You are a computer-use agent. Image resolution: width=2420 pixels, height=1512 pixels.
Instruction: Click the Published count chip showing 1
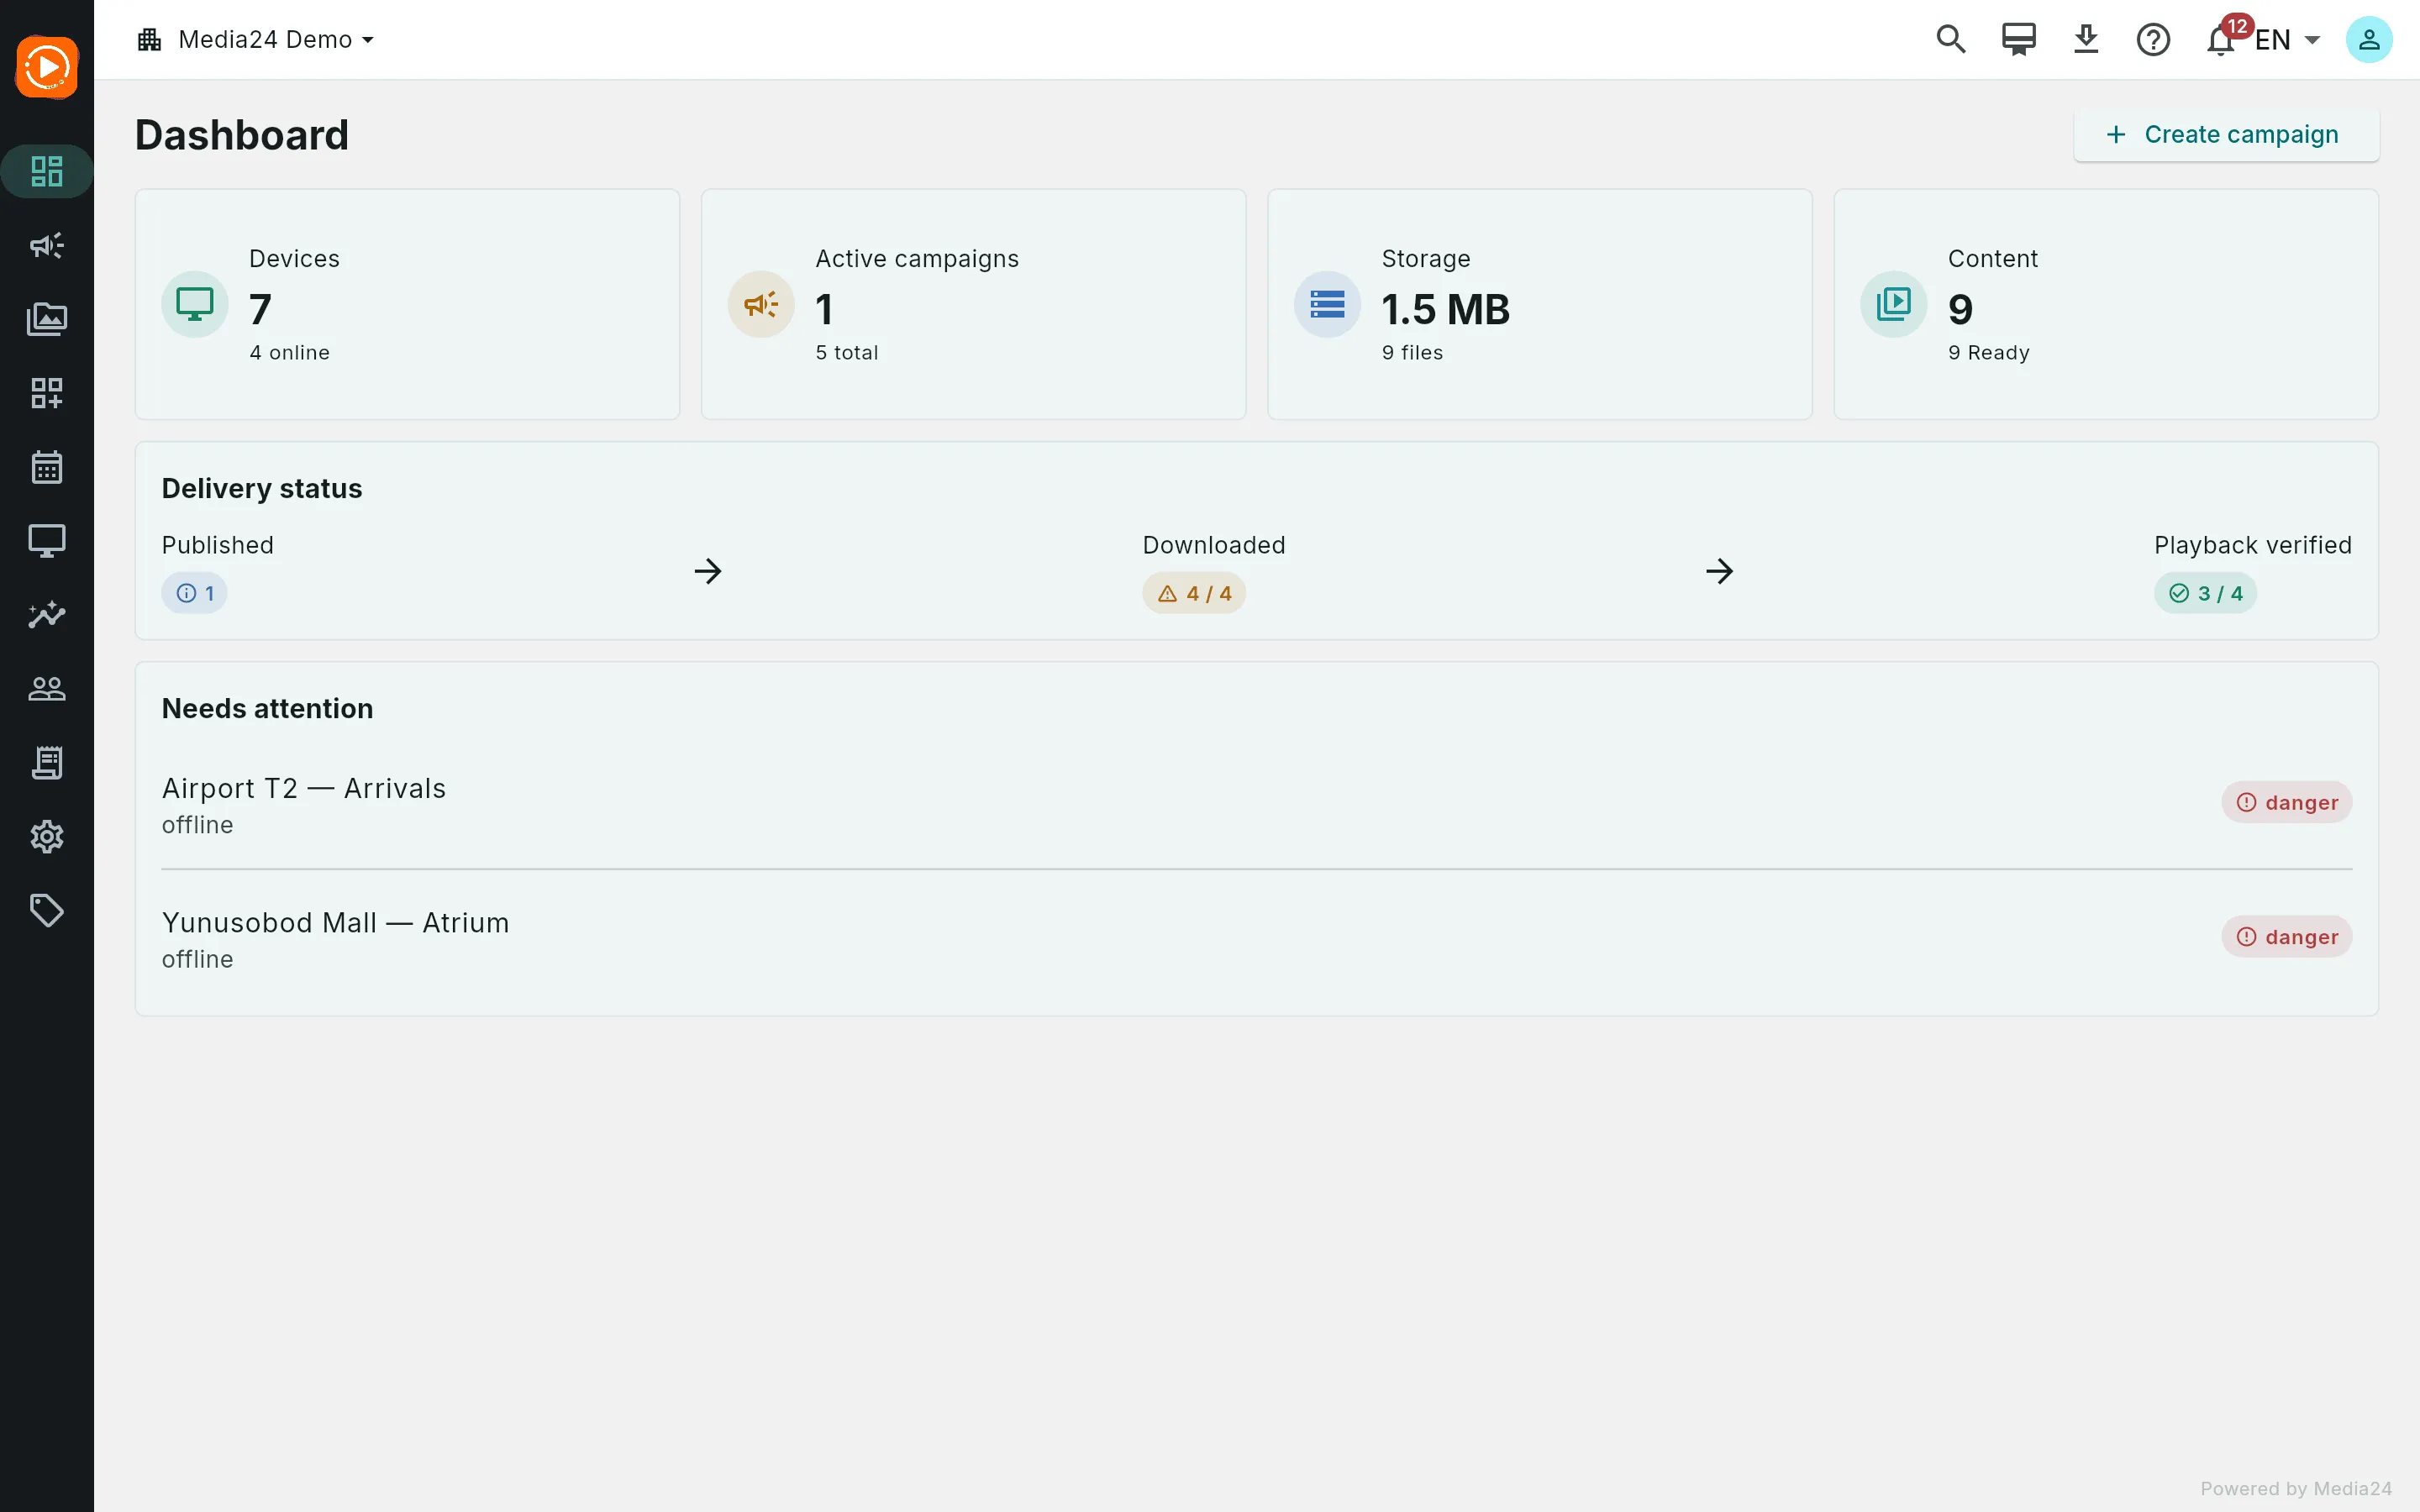pyautogui.click(x=195, y=593)
